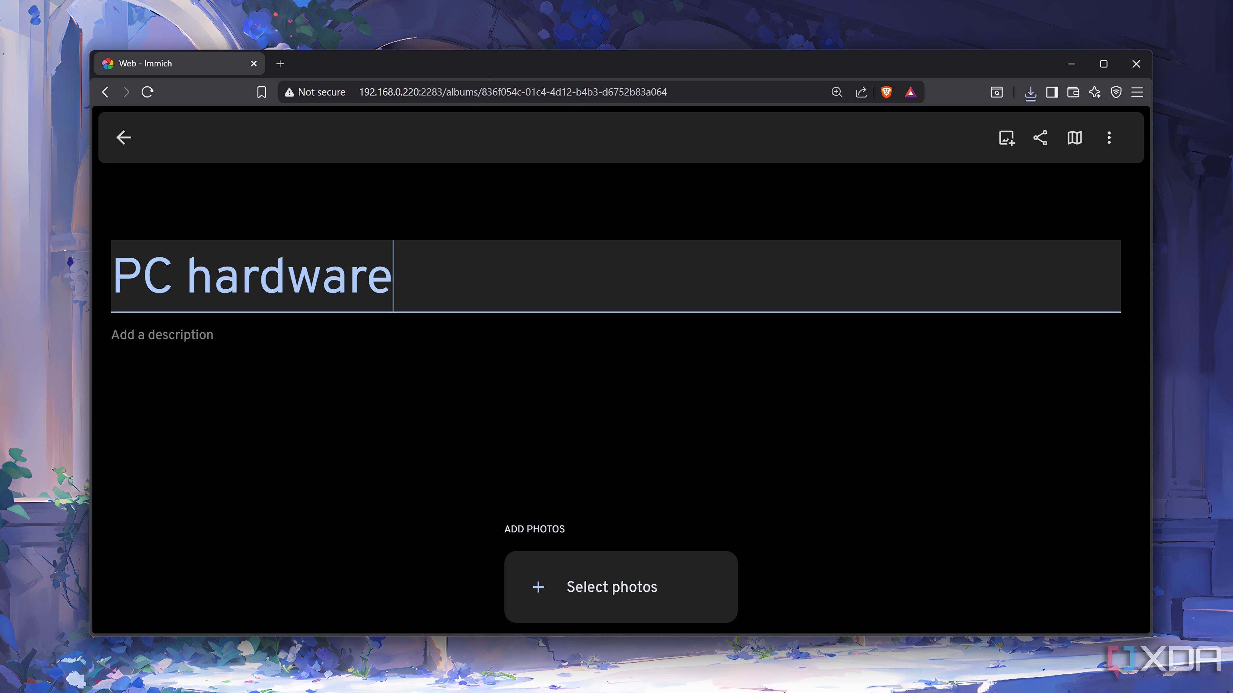The width and height of the screenshot is (1233, 693).
Task: Click the Not secure warning indicator
Action: 315,92
